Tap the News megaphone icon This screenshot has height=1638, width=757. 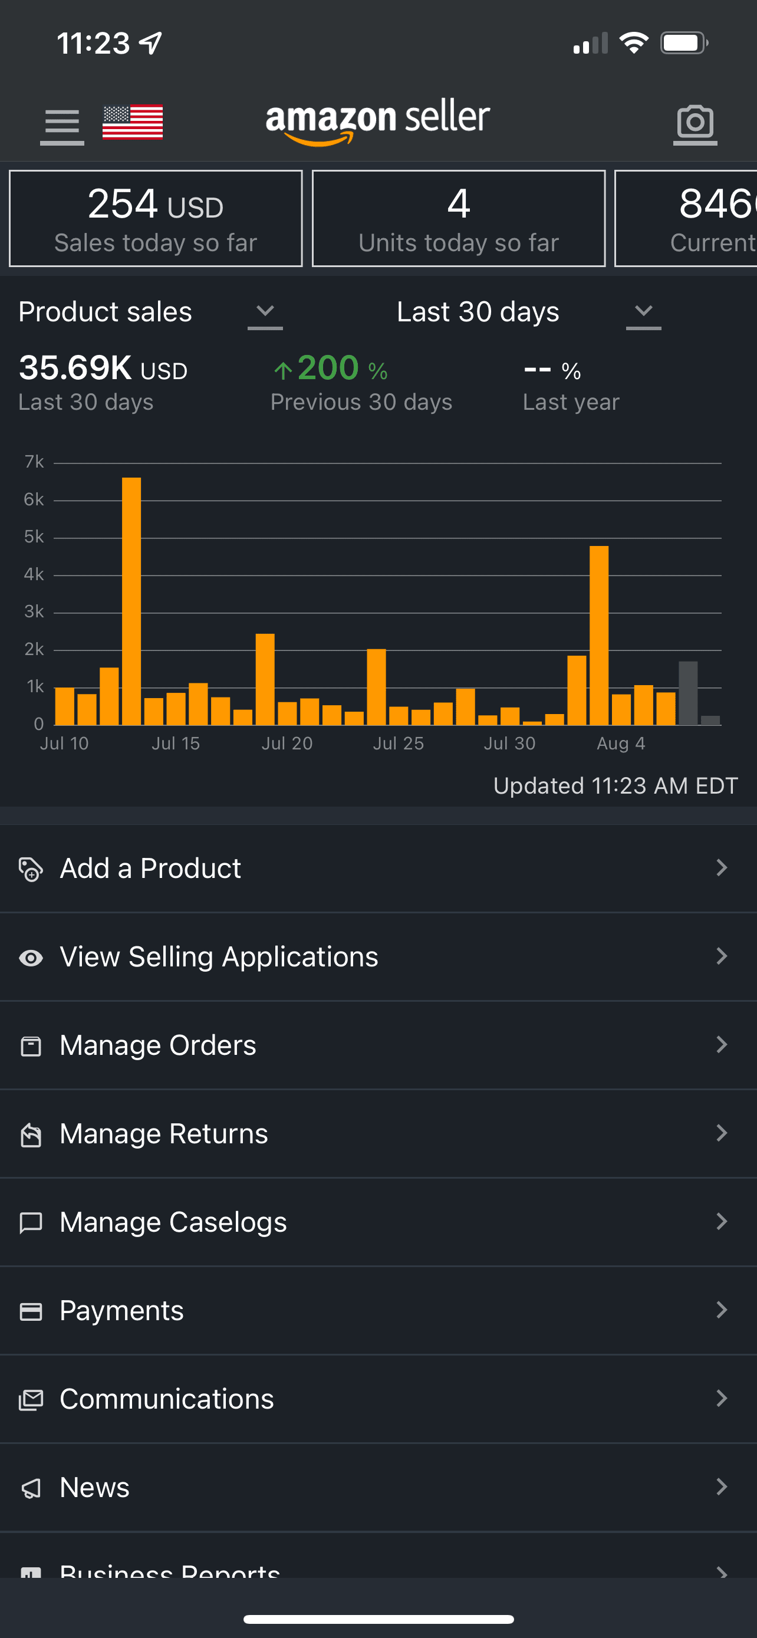(x=31, y=1487)
